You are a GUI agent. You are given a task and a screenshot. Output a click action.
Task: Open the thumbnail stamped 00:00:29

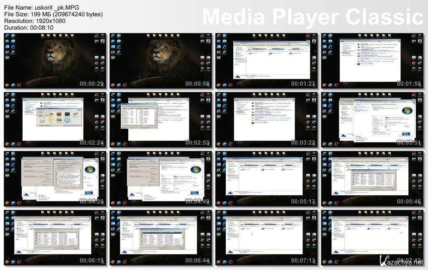tap(55, 61)
